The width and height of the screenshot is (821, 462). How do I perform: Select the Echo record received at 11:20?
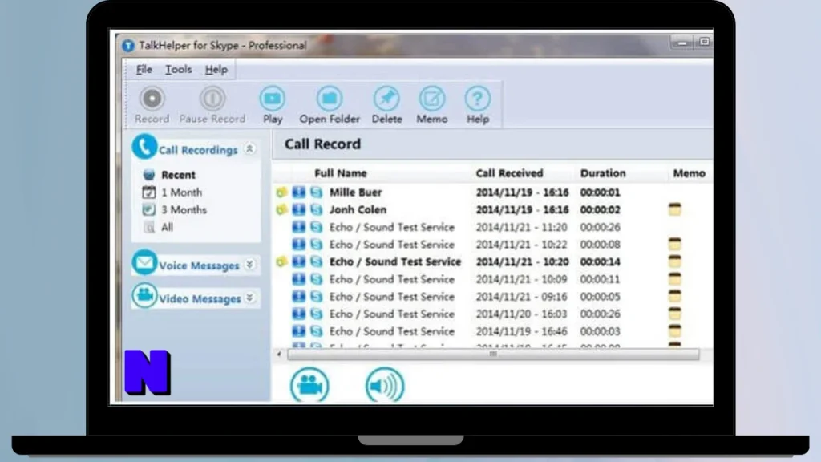click(492, 227)
